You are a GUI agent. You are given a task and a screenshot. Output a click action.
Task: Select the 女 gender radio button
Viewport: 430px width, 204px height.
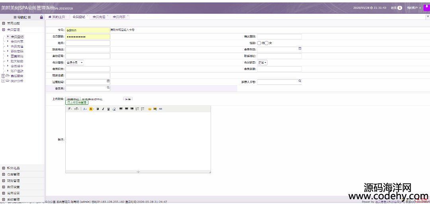click(267, 43)
